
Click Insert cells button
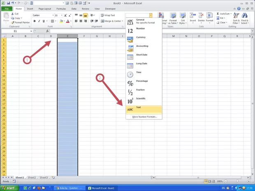click(x=193, y=18)
